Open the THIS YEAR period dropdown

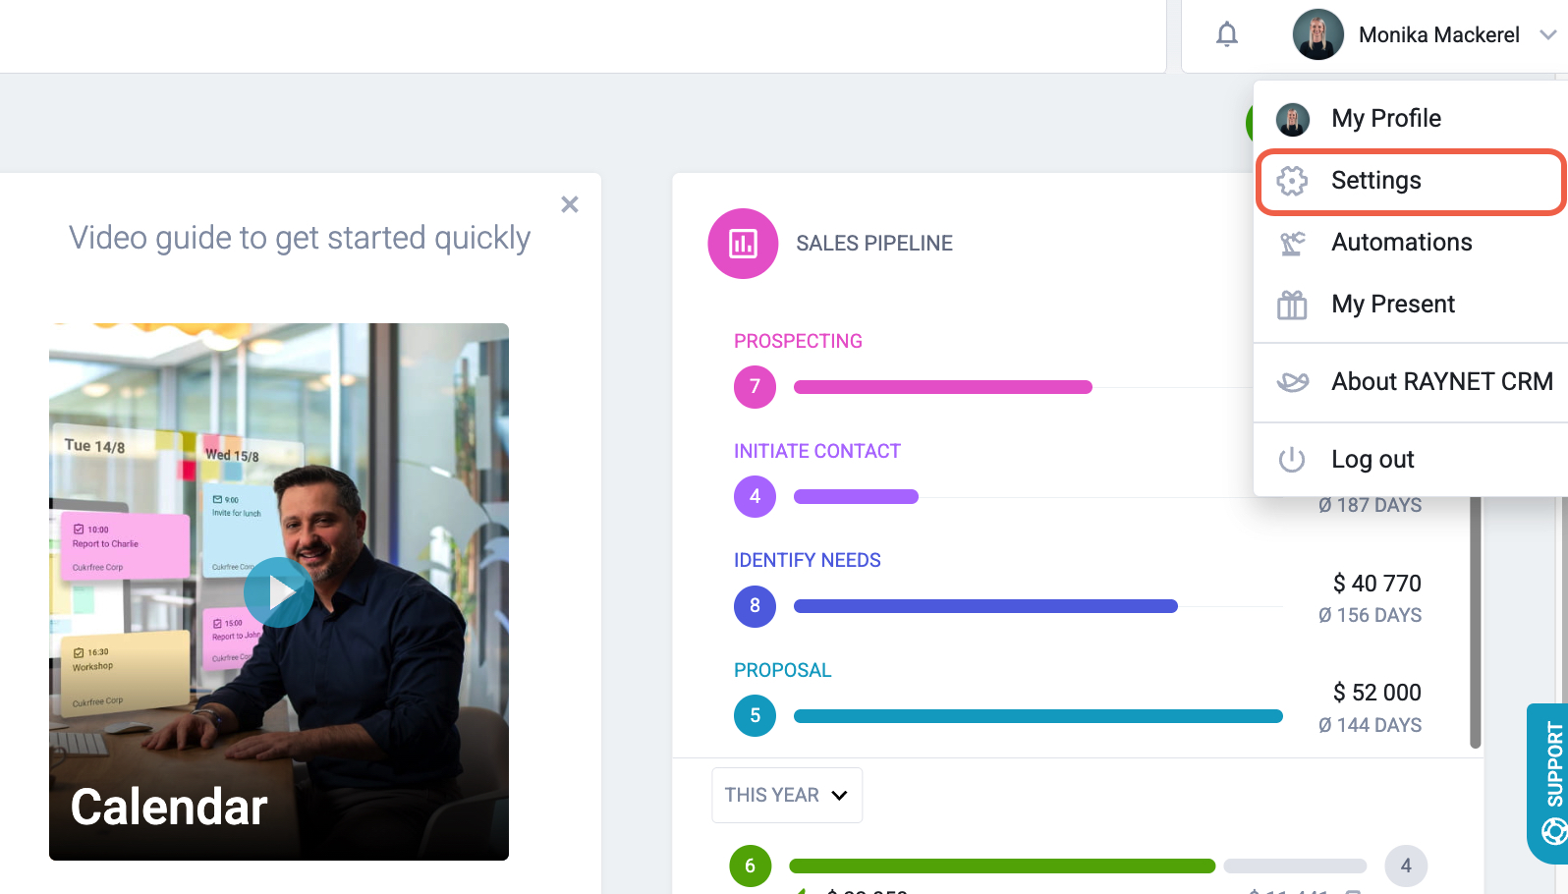tap(786, 795)
